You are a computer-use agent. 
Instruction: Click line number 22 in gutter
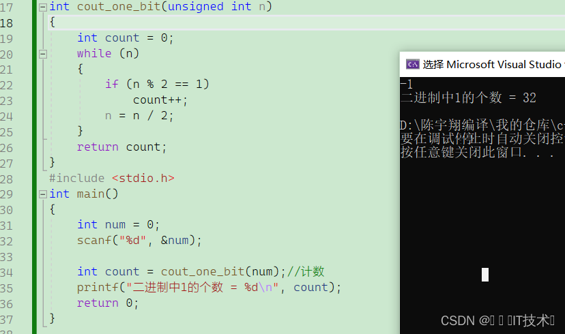click(x=7, y=85)
